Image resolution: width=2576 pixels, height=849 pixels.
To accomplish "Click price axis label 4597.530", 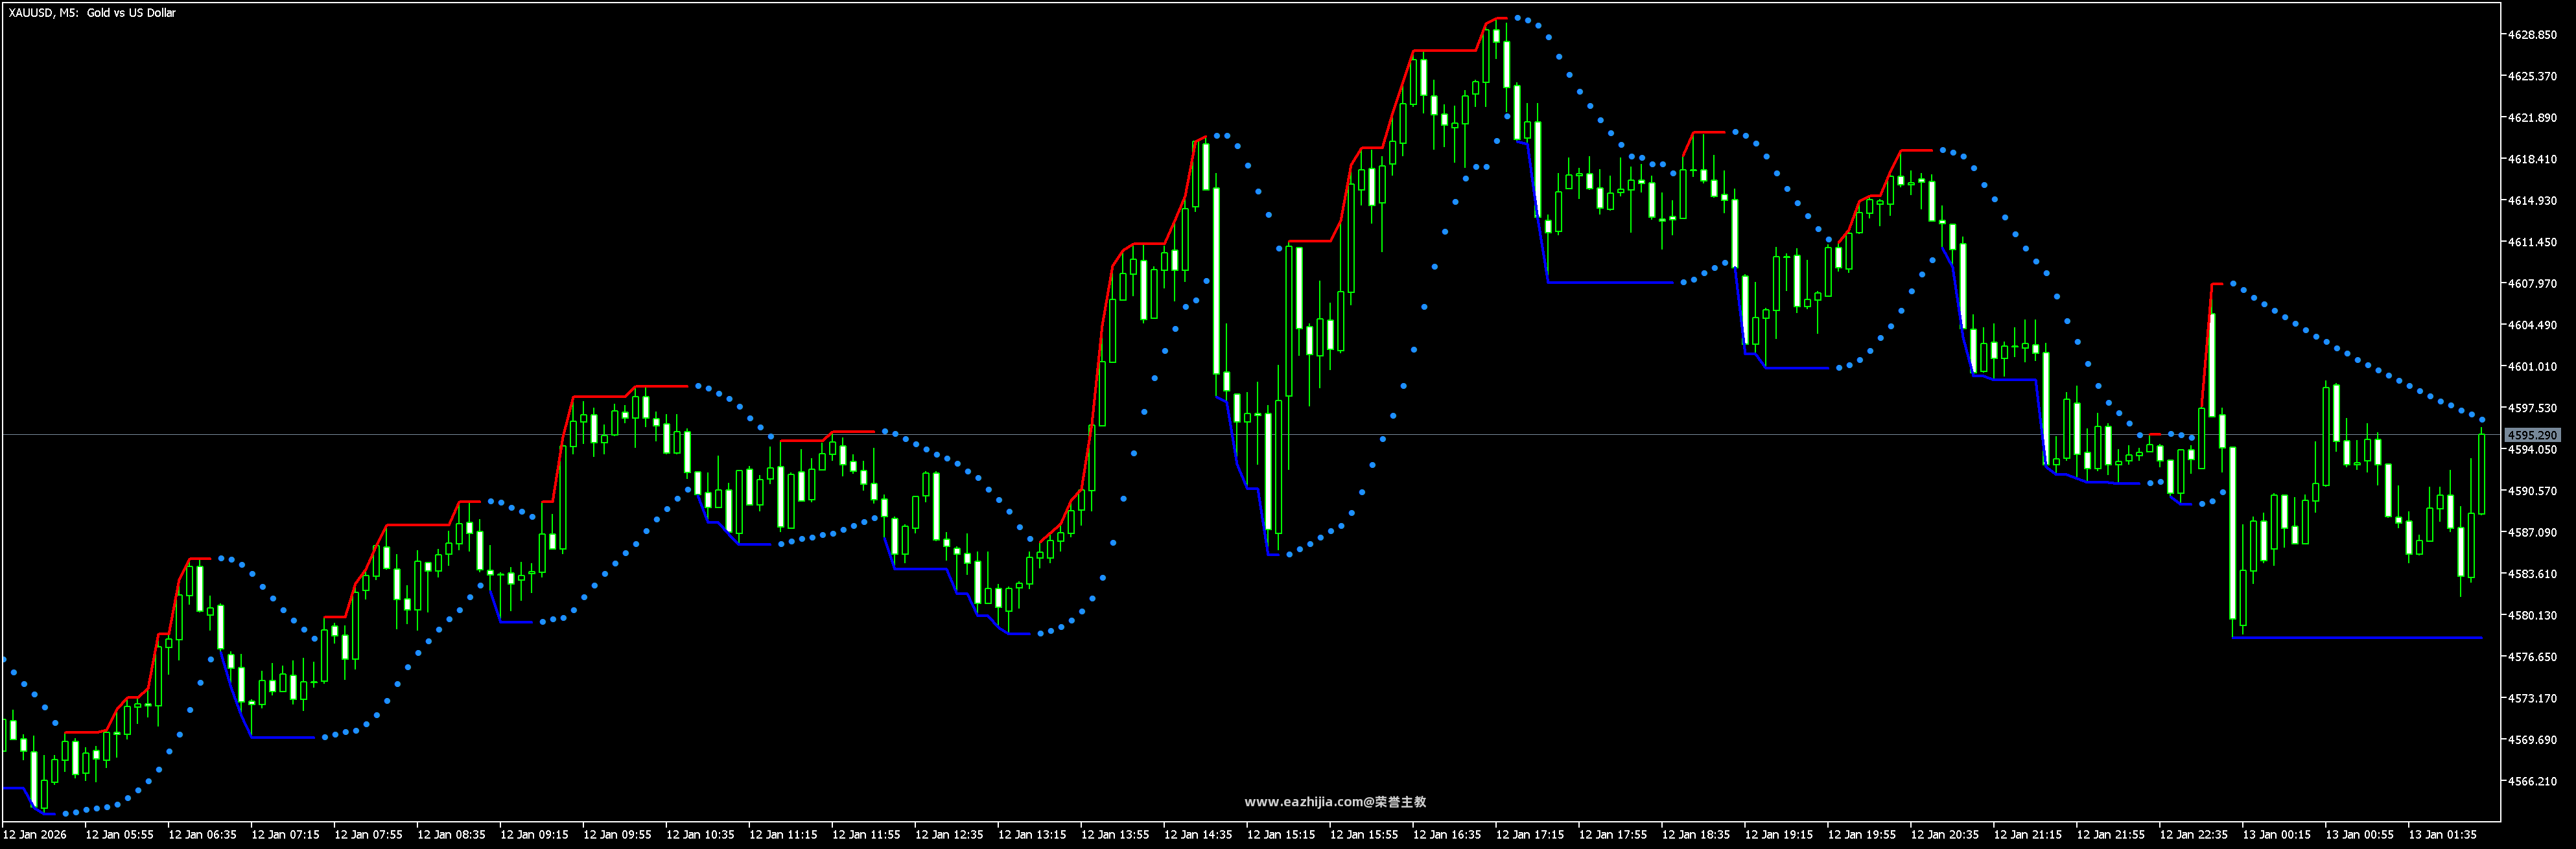I will 2532,408.
